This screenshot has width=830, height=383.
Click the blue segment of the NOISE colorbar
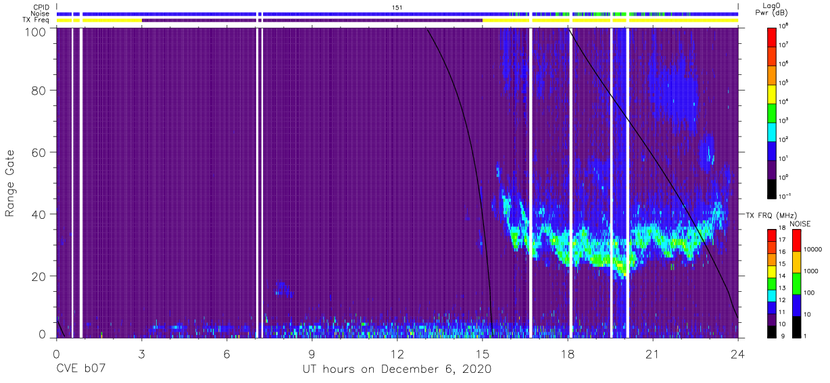coord(796,304)
